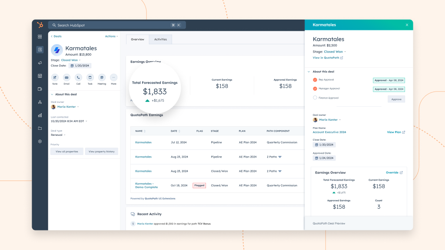The image size is (445, 250).
Task: Open the Marketing megaphone icon in the sidebar
Action: (40, 62)
